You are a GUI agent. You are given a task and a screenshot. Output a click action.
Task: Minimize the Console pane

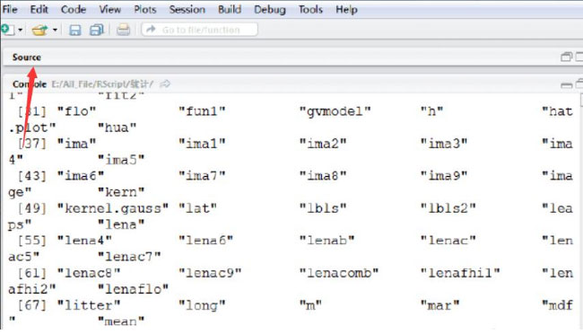click(566, 85)
